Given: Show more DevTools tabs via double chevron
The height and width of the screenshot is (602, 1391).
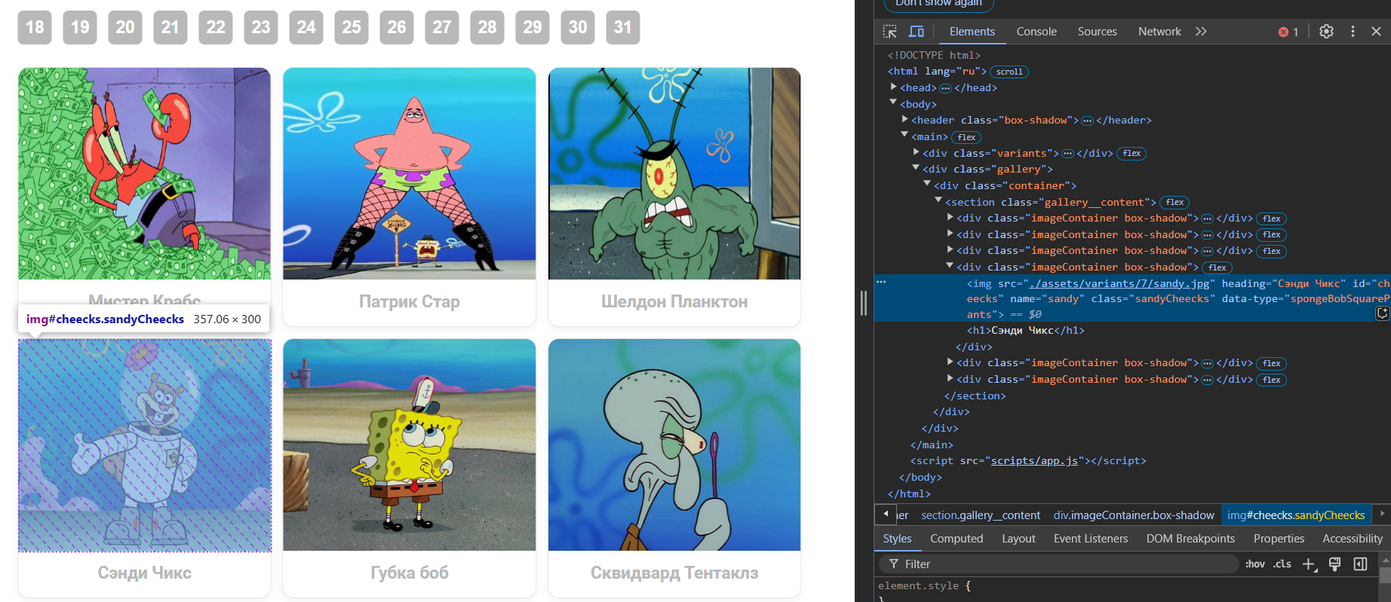Looking at the screenshot, I should point(1201,32).
